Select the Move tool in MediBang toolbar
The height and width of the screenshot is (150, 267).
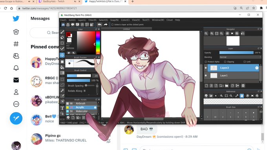click(x=62, y=55)
